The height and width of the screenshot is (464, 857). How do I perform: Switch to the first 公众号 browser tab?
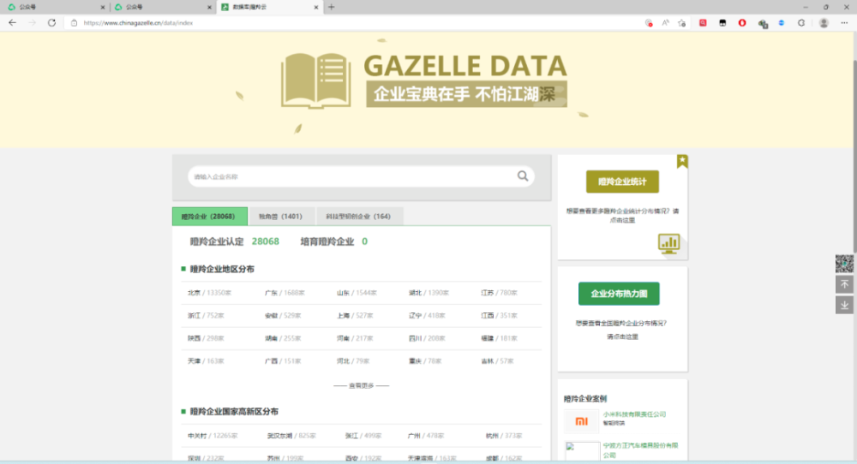click(x=55, y=7)
